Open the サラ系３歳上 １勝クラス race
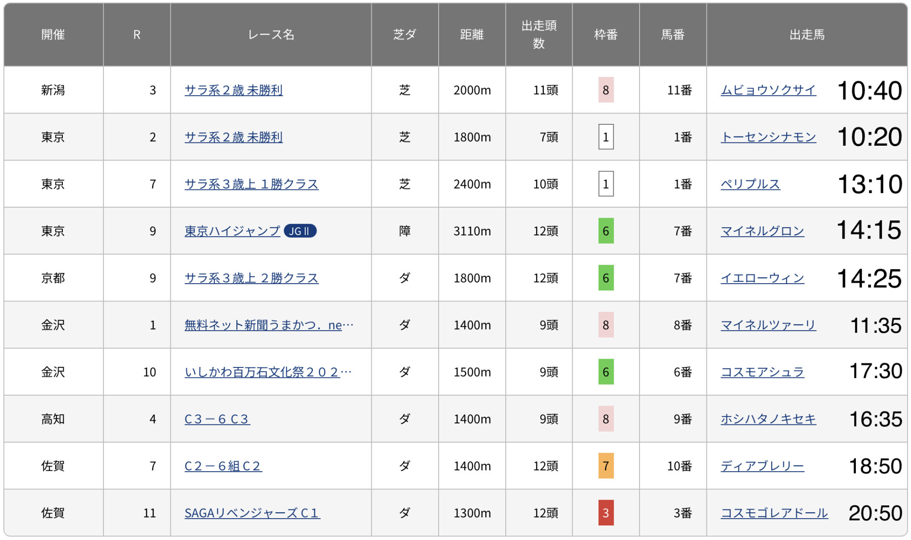This screenshot has height=540, width=911. (251, 184)
